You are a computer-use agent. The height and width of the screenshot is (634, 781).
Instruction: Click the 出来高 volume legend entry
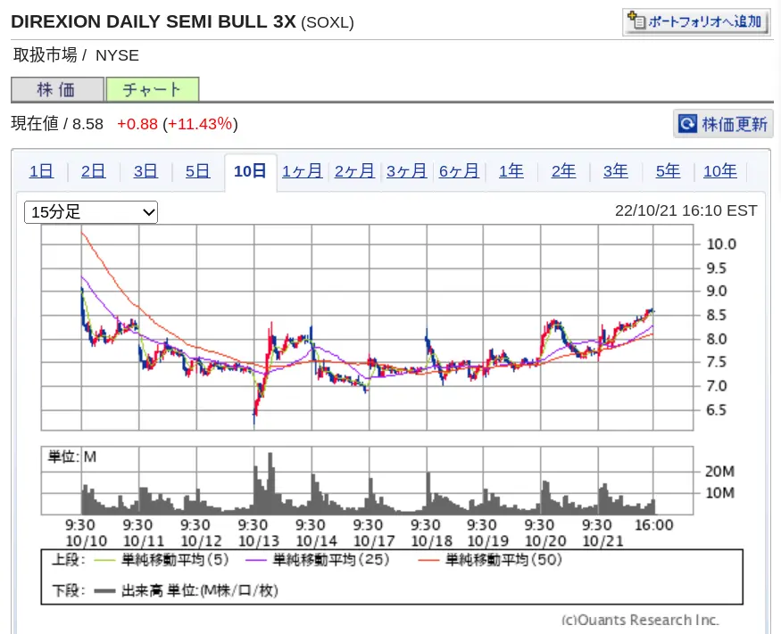187,590
